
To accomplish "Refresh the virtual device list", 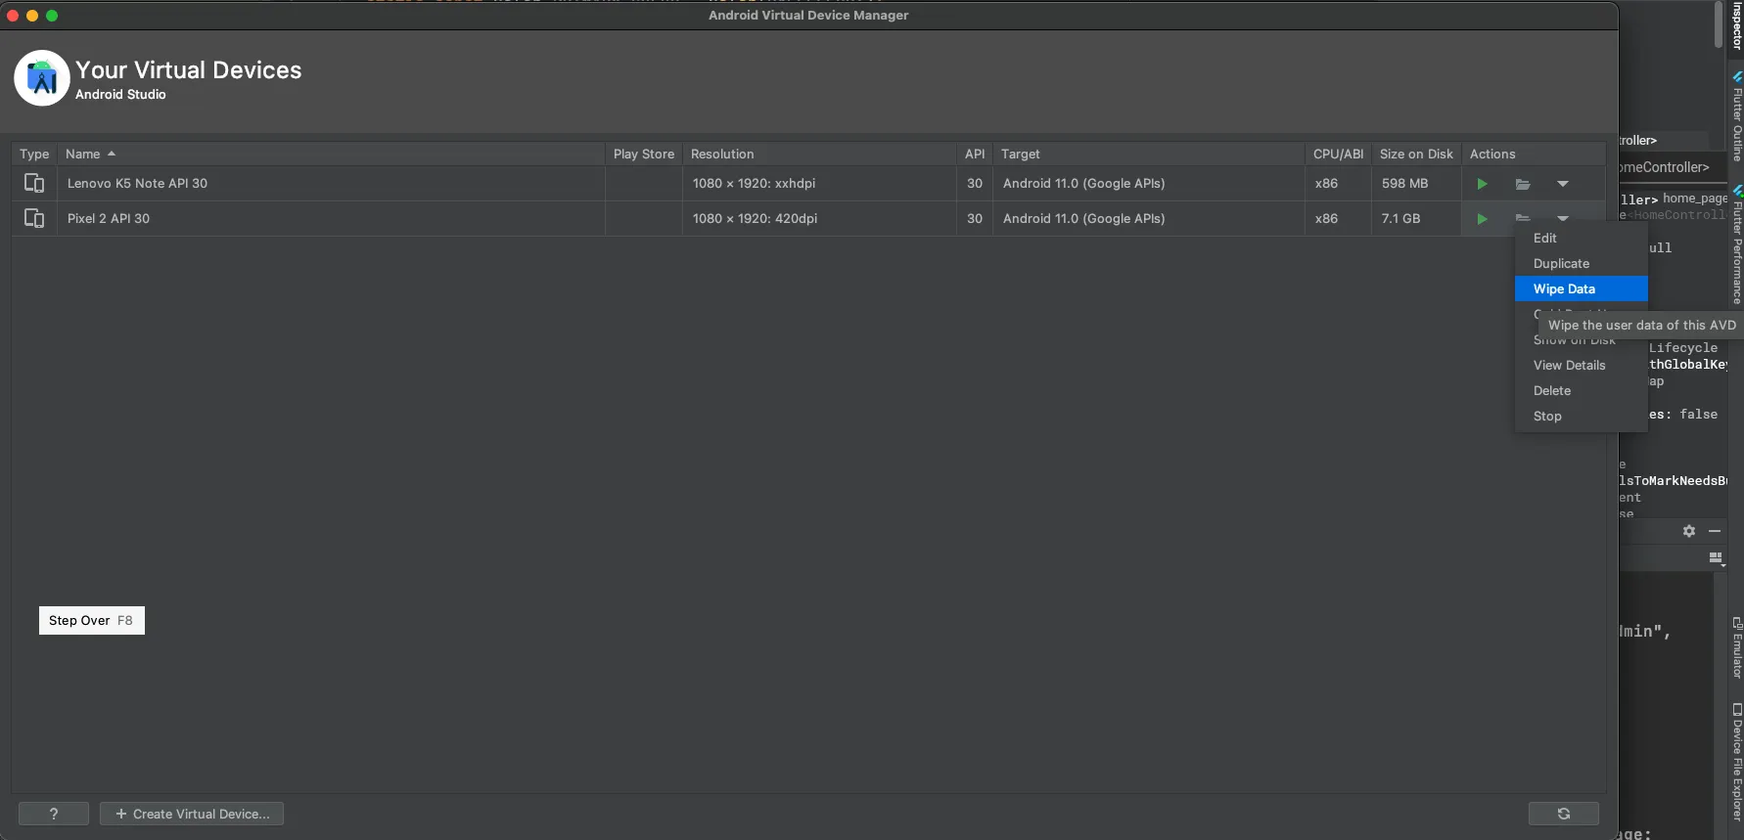I will click(x=1564, y=814).
